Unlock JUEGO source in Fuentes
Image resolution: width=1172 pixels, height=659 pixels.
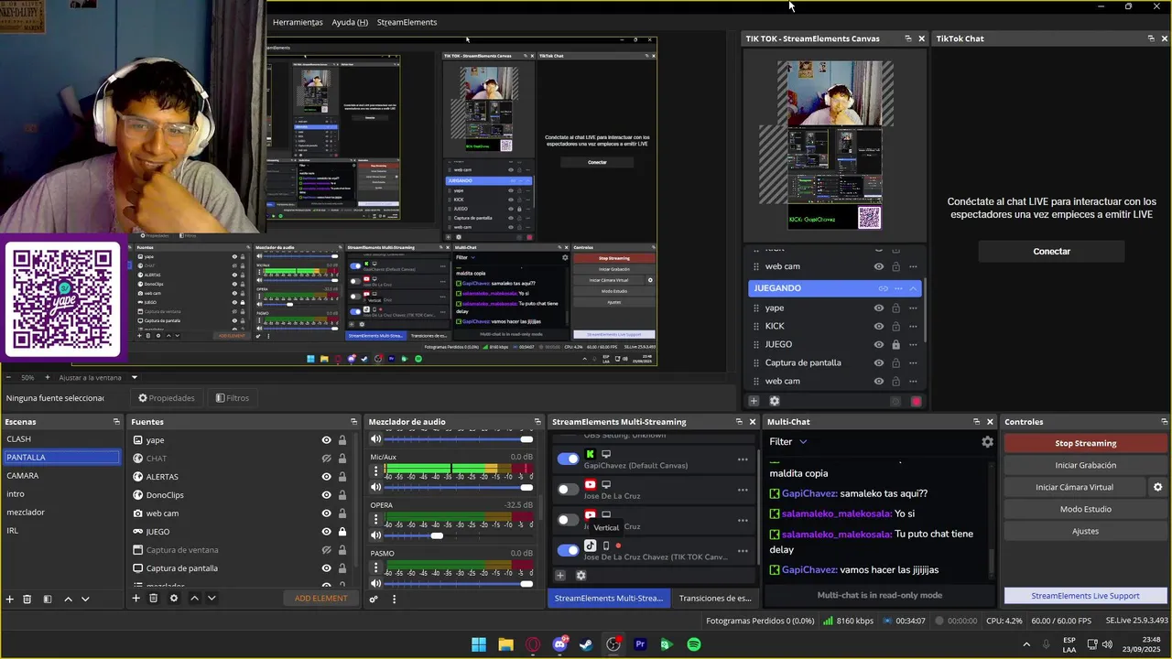pyautogui.click(x=342, y=532)
